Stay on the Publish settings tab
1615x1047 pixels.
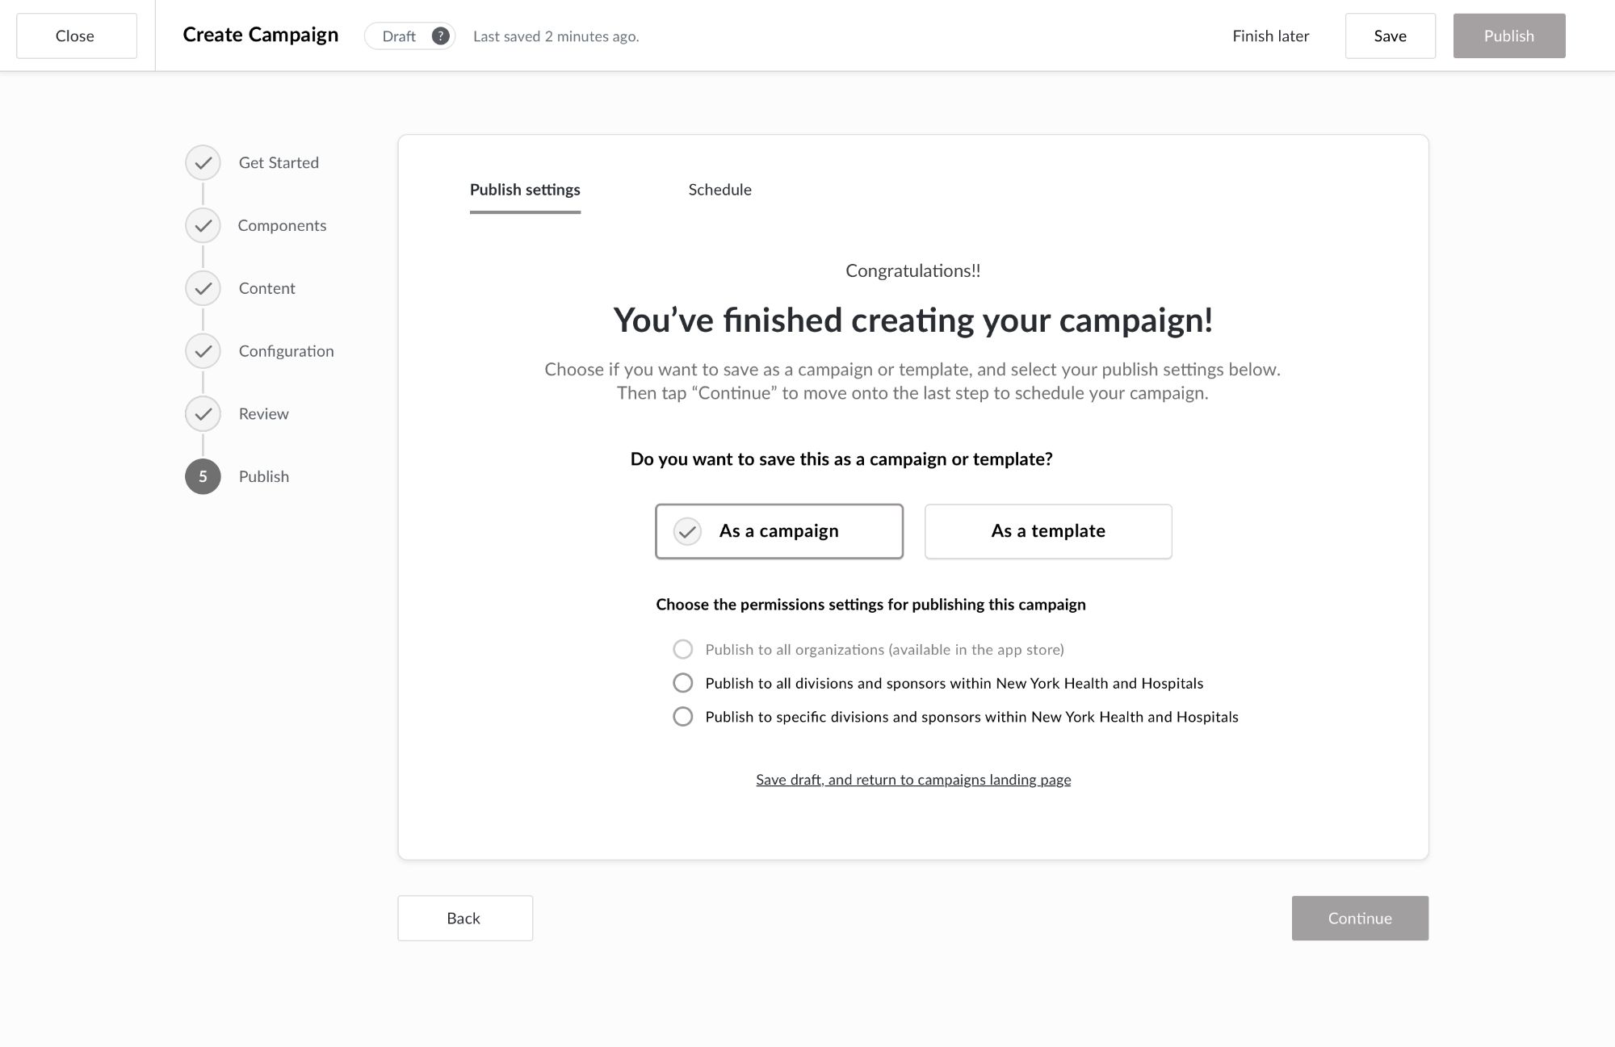[x=525, y=190]
